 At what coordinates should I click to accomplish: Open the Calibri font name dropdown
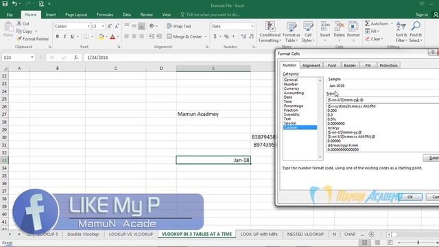coord(88,26)
